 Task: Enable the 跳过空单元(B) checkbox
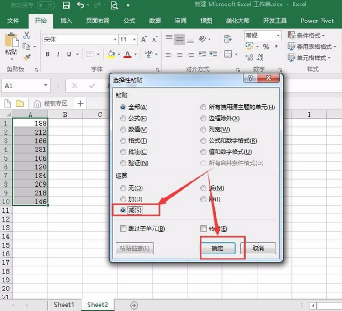click(x=122, y=228)
